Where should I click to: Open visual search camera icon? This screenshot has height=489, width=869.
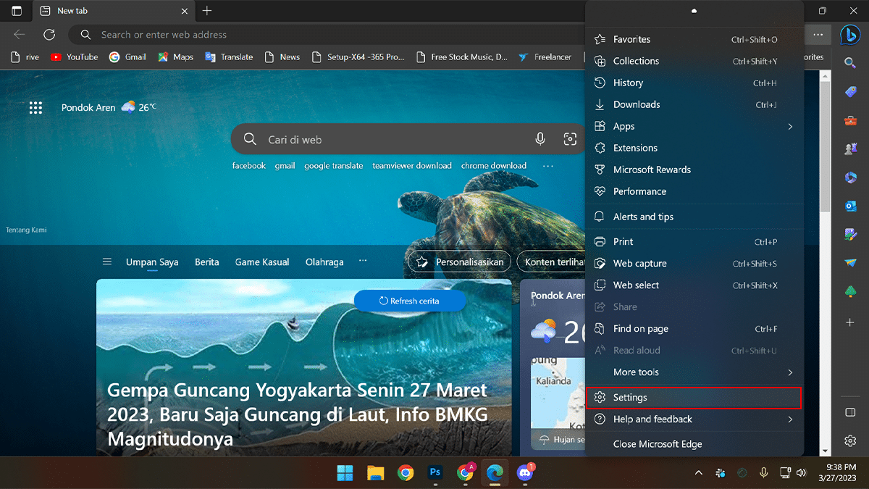coord(570,139)
